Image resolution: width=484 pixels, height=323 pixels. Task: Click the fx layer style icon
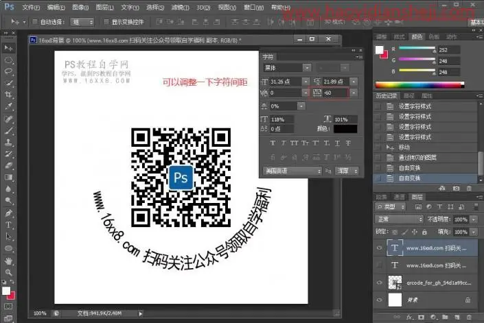coord(410,317)
